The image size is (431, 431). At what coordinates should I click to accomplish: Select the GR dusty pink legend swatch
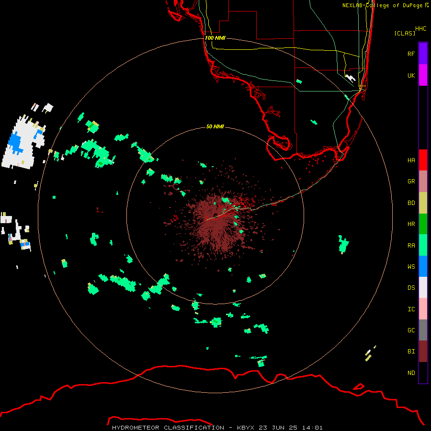[423, 181]
